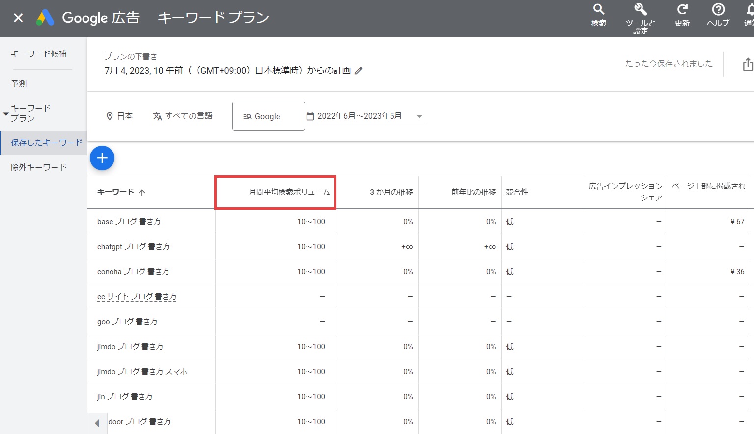Open the ヘルプ question mark icon
The image size is (754, 434).
[x=718, y=15]
